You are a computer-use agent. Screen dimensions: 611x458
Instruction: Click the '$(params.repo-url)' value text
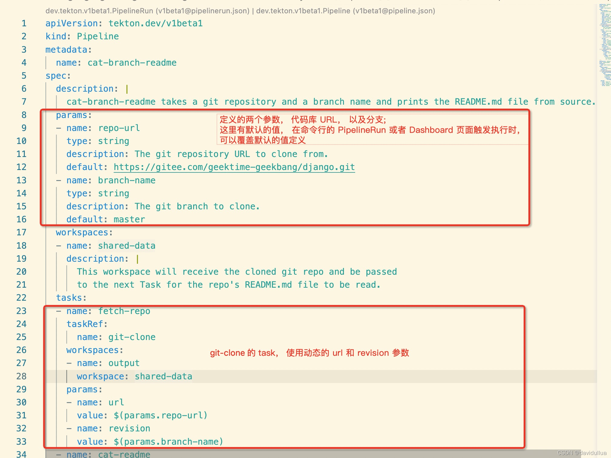(x=160, y=415)
